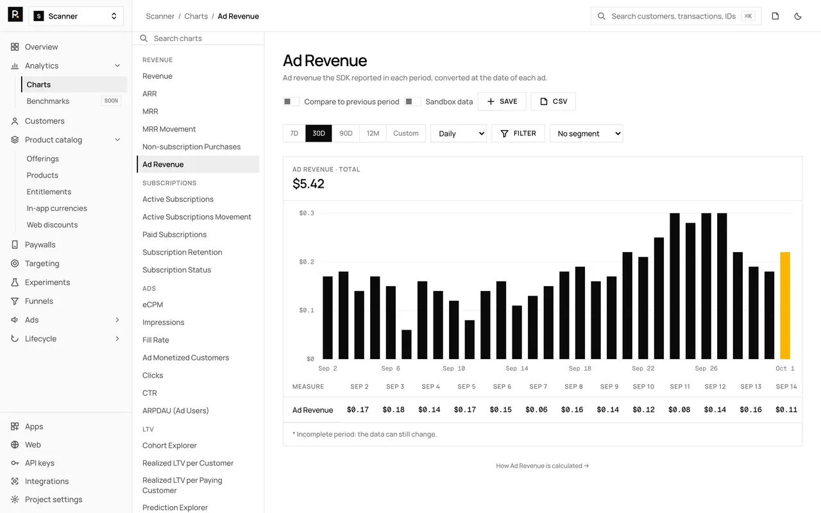The height and width of the screenshot is (513, 821).
Task: Click the Search charts input field
Action: tap(198, 38)
